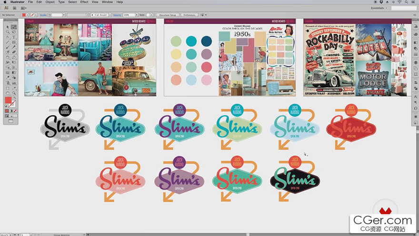Select the Lasso tool
419x236 pixels.
pyautogui.click(x=14, y=32)
